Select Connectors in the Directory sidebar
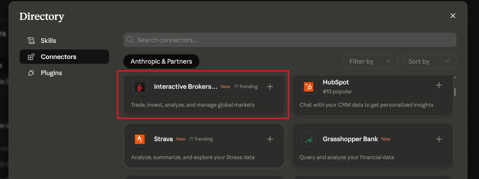The height and width of the screenshot is (179, 479). (64, 57)
